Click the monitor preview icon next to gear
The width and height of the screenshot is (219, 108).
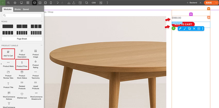[21, 3]
